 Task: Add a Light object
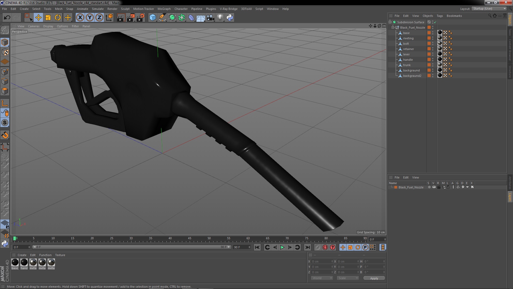click(x=220, y=18)
